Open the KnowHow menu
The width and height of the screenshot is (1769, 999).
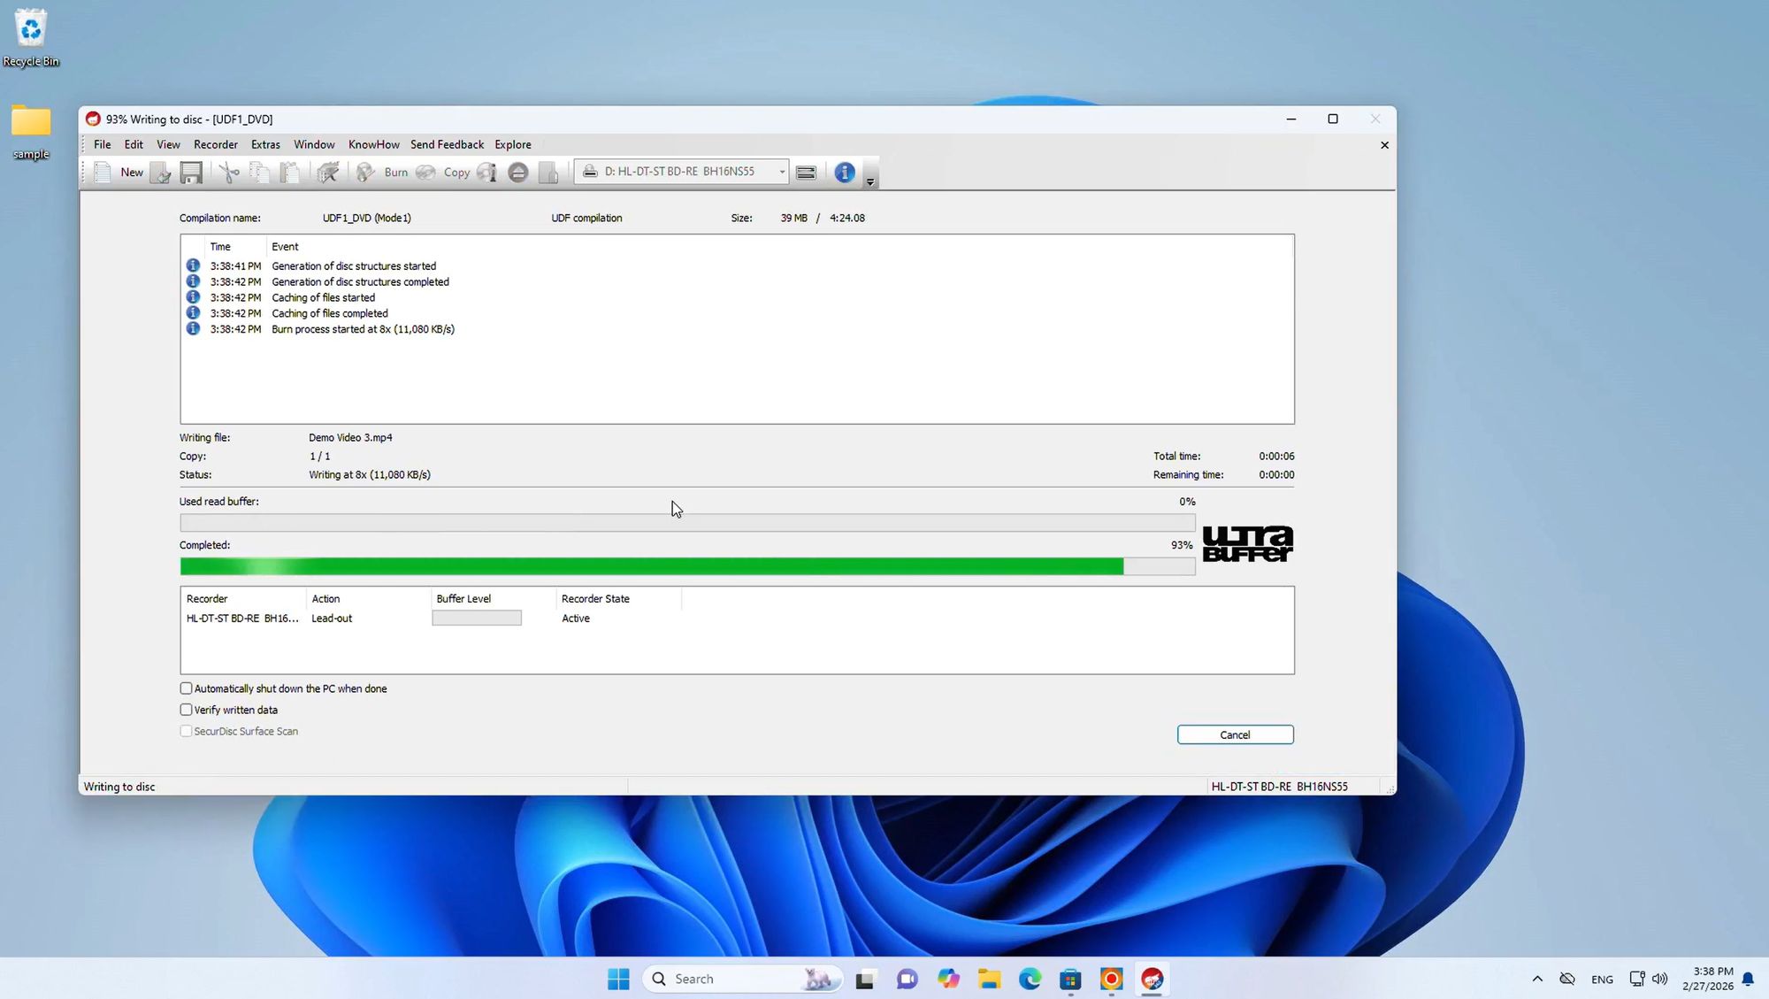373,144
